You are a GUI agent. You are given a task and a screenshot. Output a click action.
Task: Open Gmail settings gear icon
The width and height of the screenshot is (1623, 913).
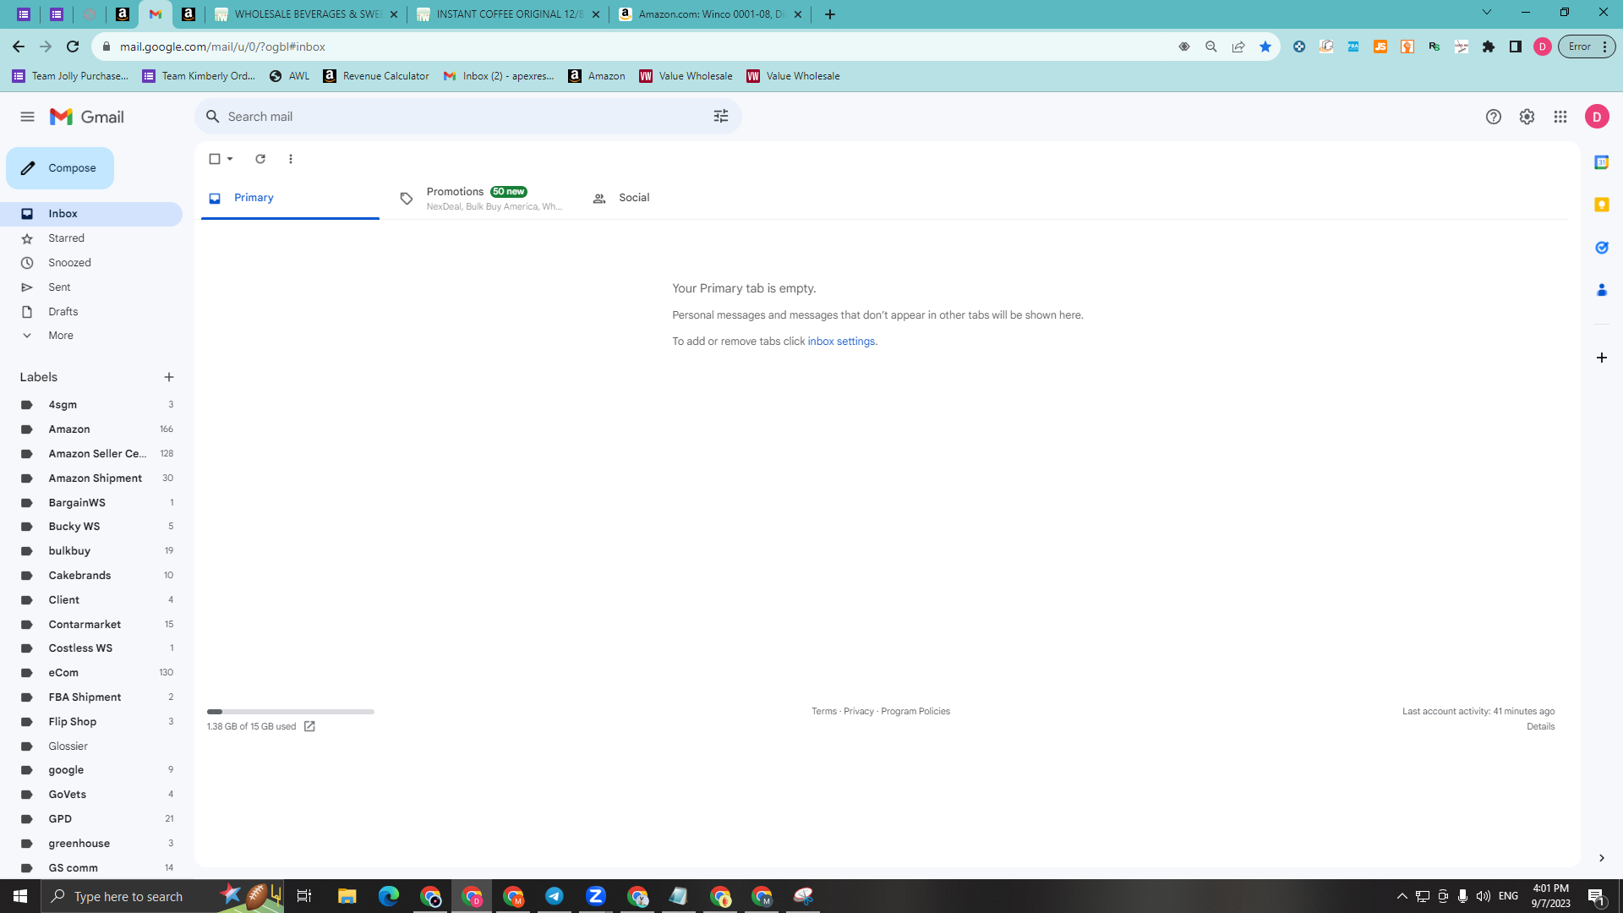pos(1527,117)
